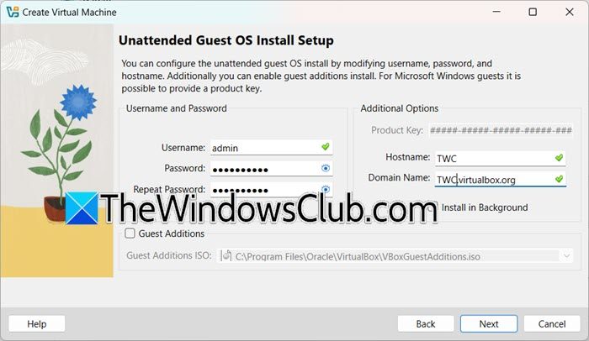Go Back to the previous step
589x341 pixels.
point(426,323)
